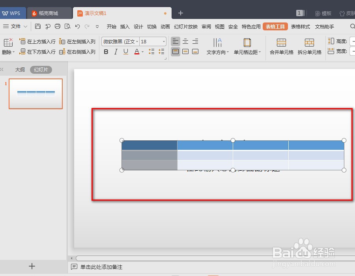Open the 文档助手 ribbon tab

click(325, 27)
